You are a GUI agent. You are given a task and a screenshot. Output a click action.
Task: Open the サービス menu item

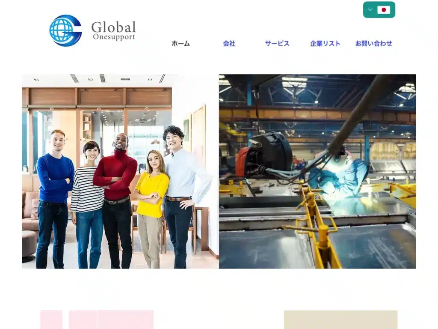click(277, 43)
